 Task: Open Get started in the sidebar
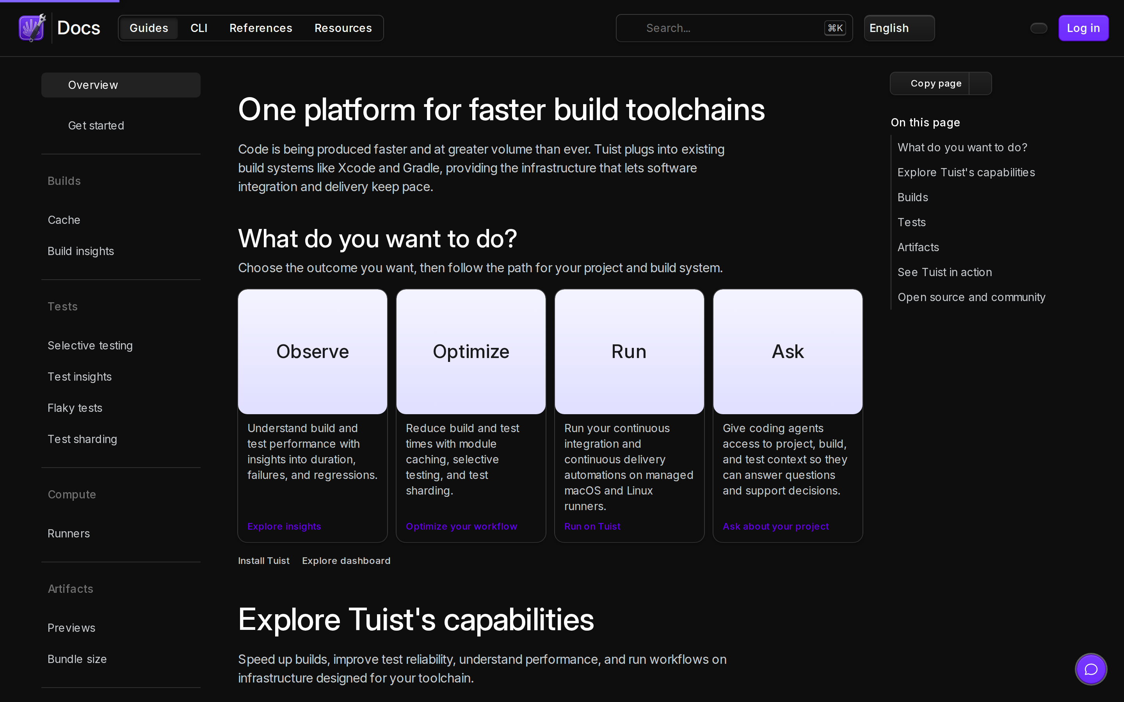96,125
